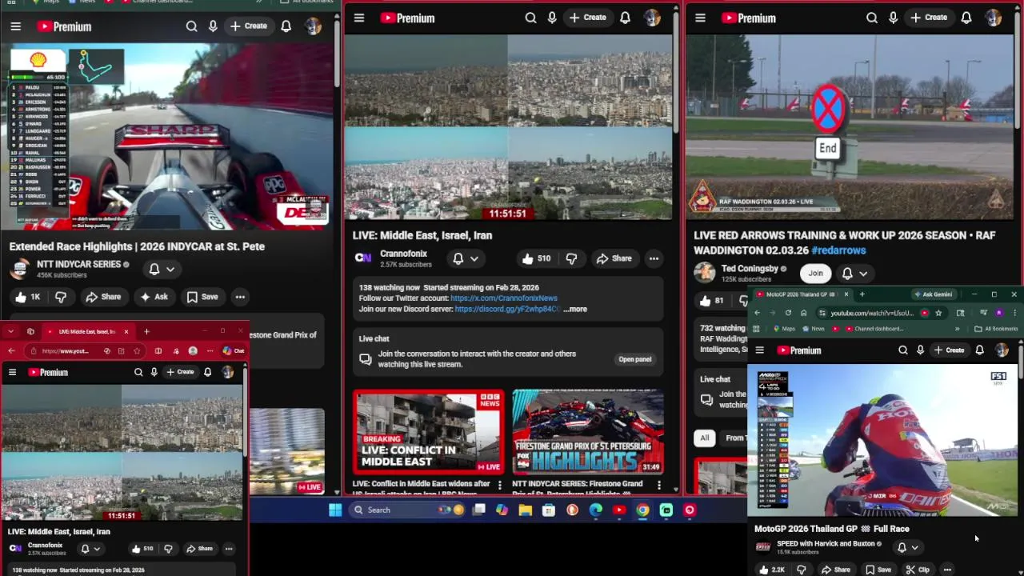Add the page to favorites in the small Edge window
This screenshot has height=576, width=1024.
[x=137, y=350]
